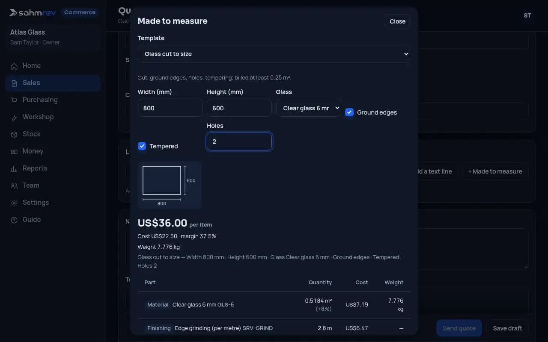Click the Home icon in sidebar
Screen dimensions: 548x342
14,66
